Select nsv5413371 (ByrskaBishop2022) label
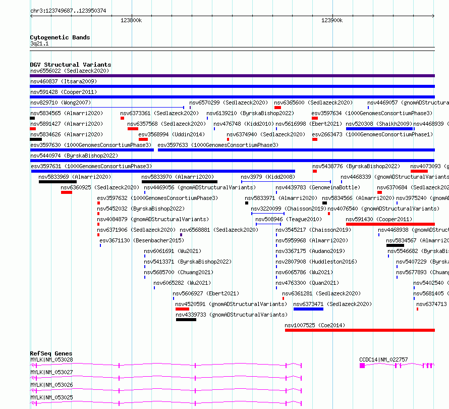Image resolution: width=449 pixels, height=409 pixels. (188, 262)
